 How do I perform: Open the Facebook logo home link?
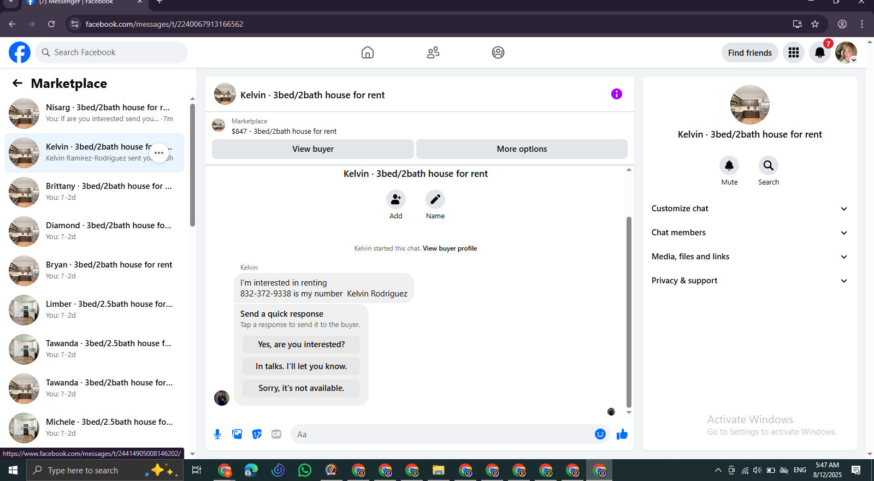[x=20, y=52]
